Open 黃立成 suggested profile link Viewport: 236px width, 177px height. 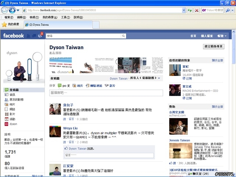click(x=187, y=86)
